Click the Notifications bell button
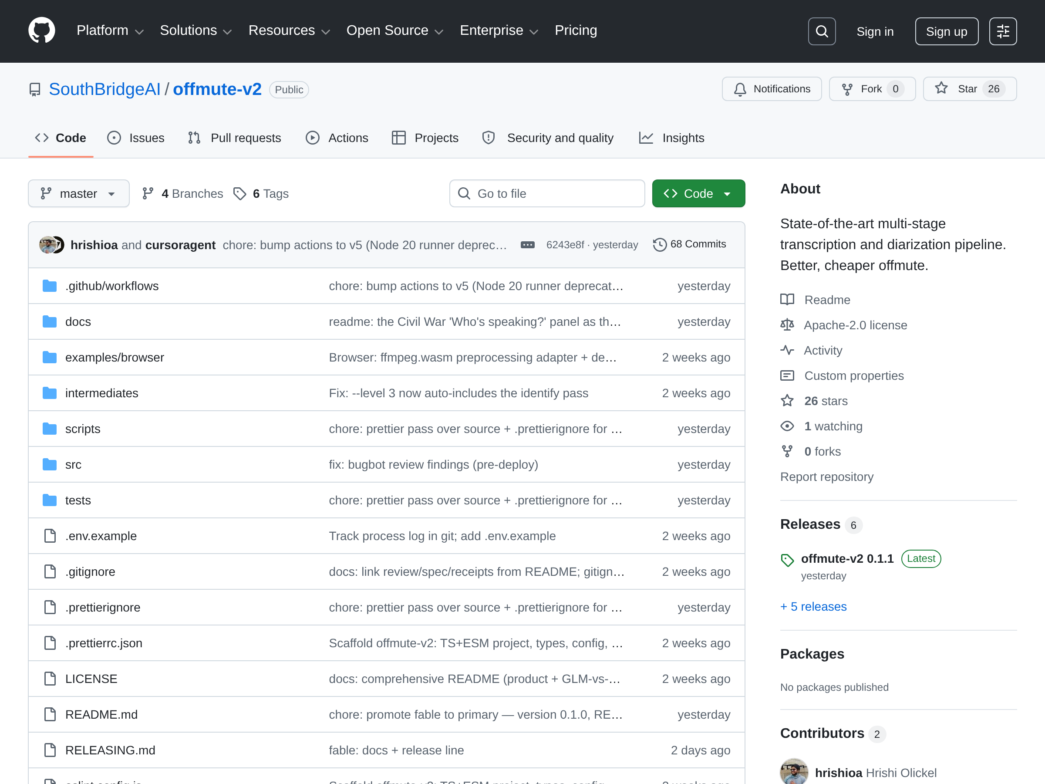Viewport: 1045px width, 784px height. coord(772,89)
